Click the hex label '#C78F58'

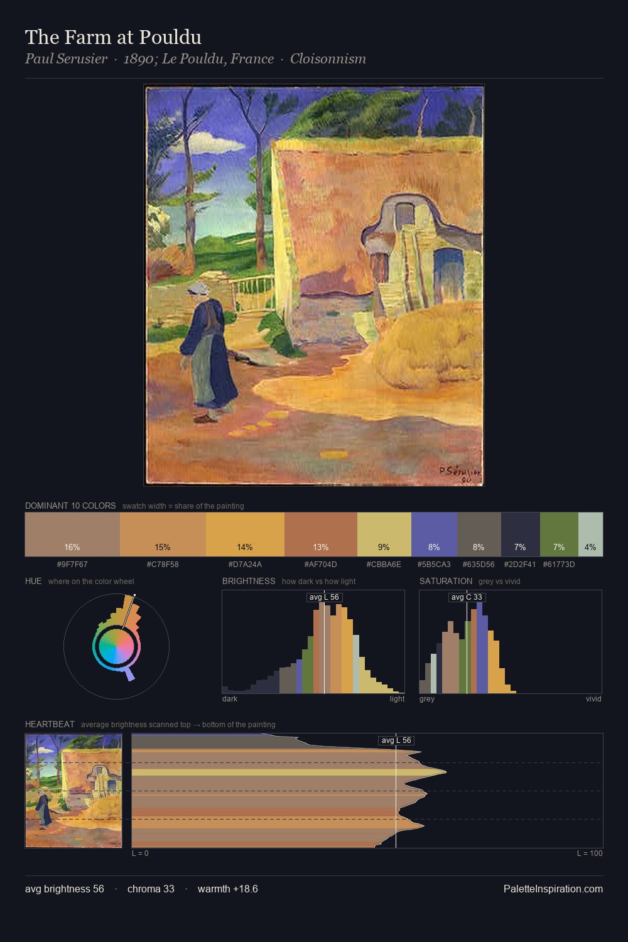coord(163,565)
